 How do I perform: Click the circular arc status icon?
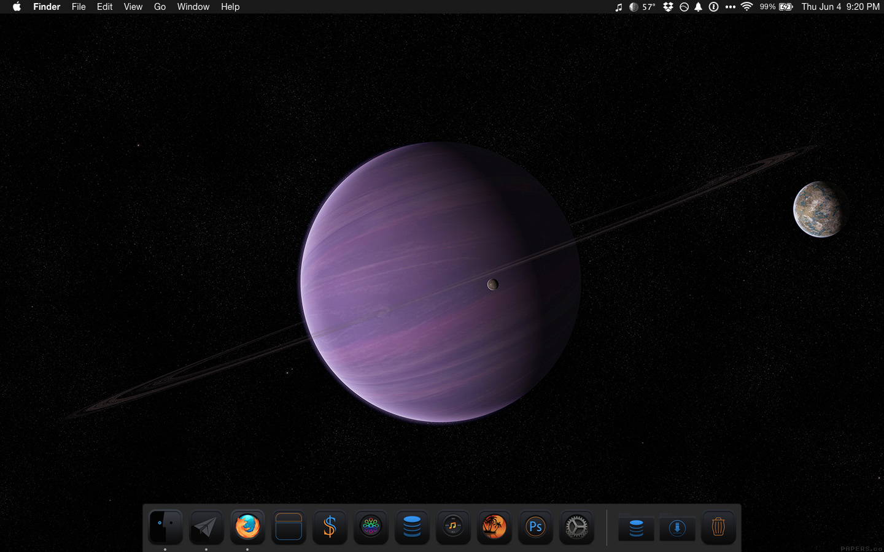tap(684, 7)
